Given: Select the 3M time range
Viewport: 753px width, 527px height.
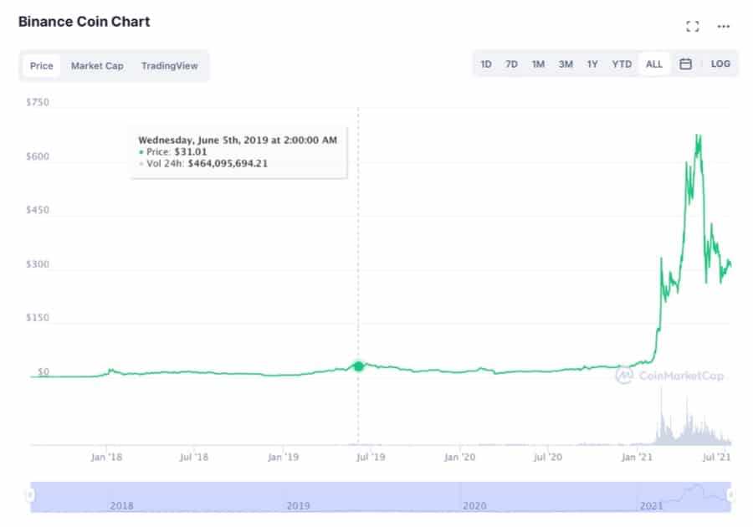Looking at the screenshot, I should click(x=566, y=64).
